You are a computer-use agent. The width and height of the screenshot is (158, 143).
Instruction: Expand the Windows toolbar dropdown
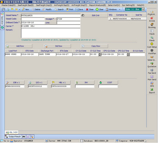click(120, 9)
